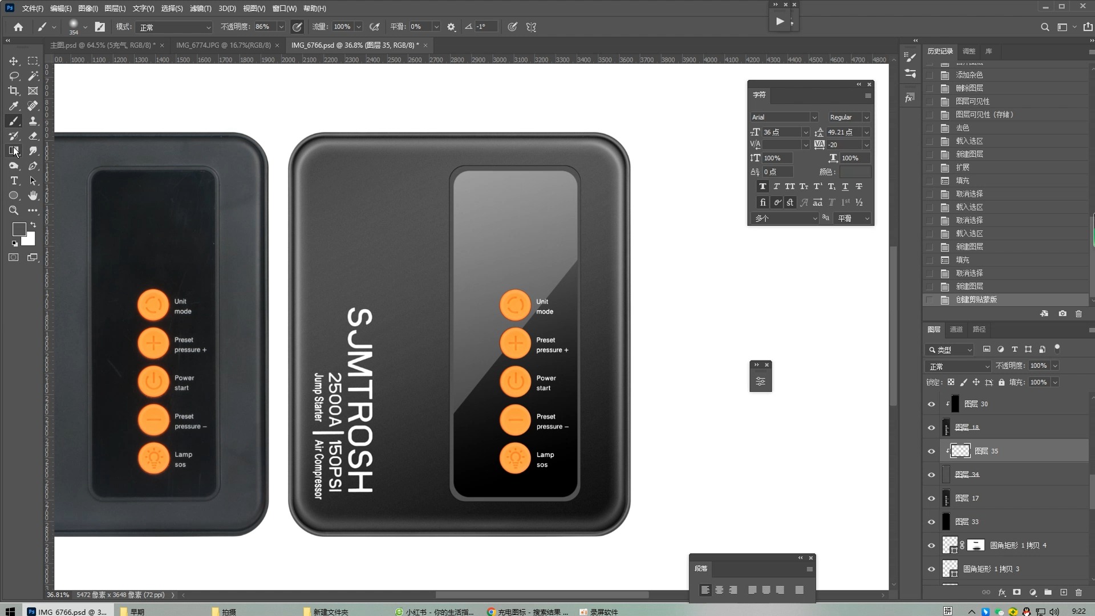The image size is (1095, 616).
Task: Open the 图像(I) menu
Action: (88, 9)
